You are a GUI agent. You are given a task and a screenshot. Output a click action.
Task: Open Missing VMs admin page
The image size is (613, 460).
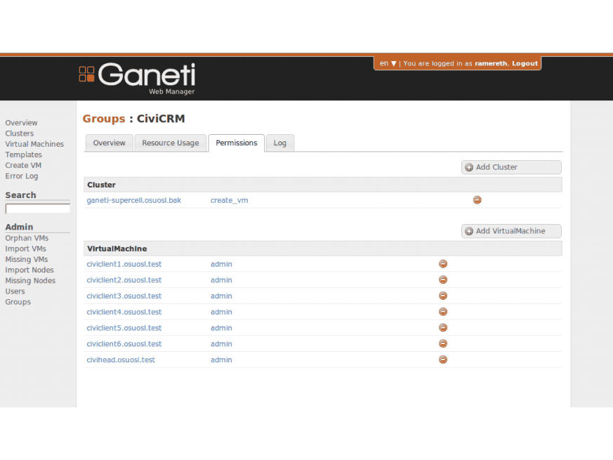[x=27, y=259]
